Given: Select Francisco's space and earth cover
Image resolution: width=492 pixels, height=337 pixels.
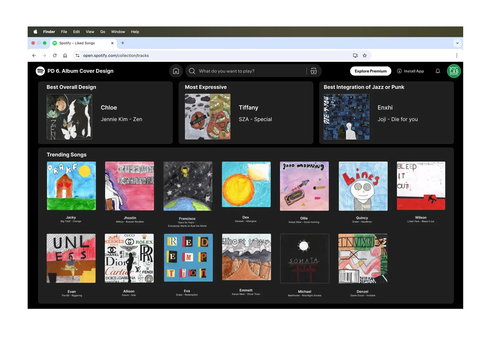Looking at the screenshot, I should click(188, 186).
